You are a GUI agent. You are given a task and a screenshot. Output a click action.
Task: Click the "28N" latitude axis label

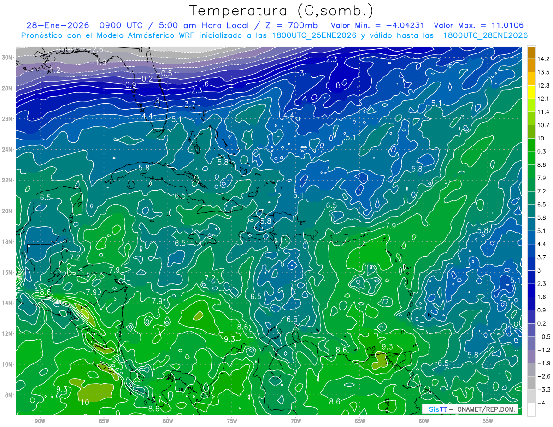7,88
